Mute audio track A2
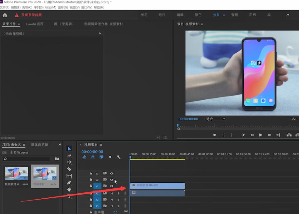 point(112,200)
